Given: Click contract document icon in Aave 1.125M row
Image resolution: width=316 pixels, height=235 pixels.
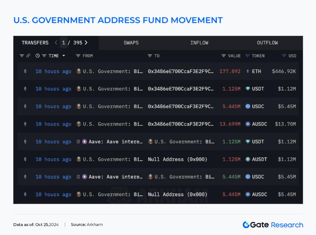Looking at the screenshot, I should [x=78, y=142].
